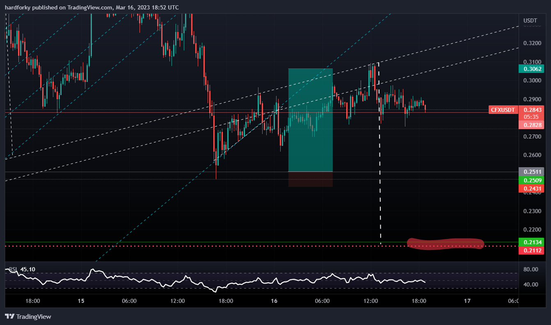Image resolution: width=551 pixels, height=325 pixels.
Task: Click the 0.2134 green price label
Action: 531,242
